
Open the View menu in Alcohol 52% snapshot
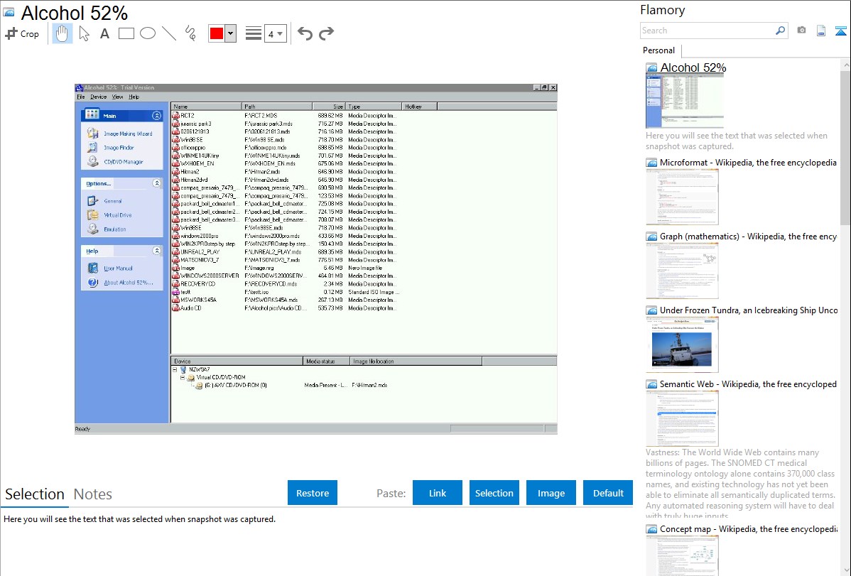(x=117, y=97)
